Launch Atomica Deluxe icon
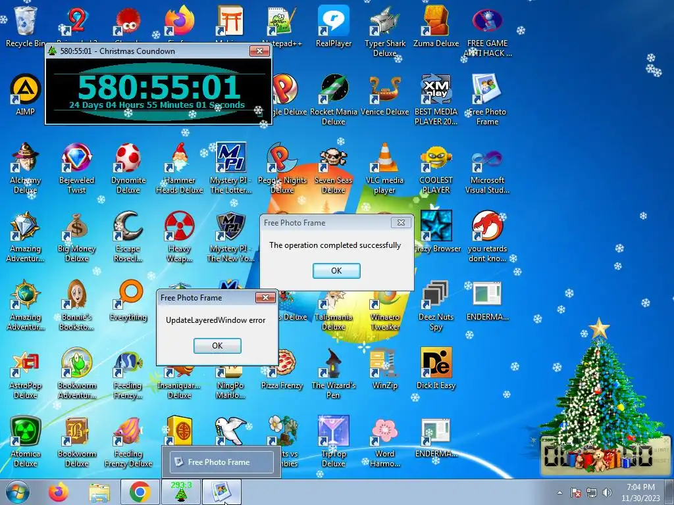Viewport: 674px width, 505px height. coord(26,441)
